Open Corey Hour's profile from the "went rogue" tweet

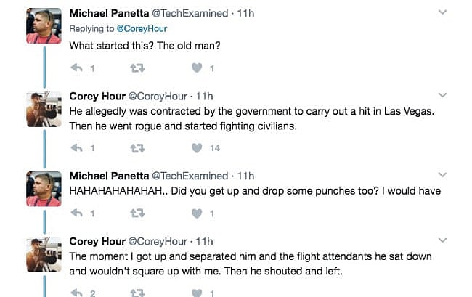pos(97,96)
